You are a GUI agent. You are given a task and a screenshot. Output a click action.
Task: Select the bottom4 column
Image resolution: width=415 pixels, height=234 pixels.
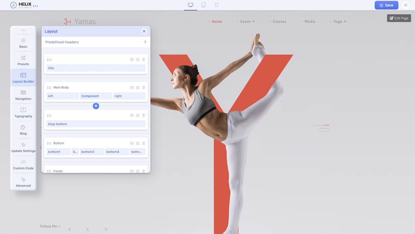[x=117, y=152]
